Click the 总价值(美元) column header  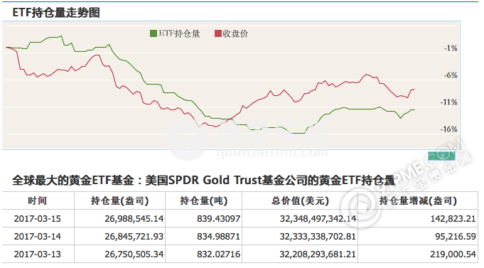click(x=300, y=200)
